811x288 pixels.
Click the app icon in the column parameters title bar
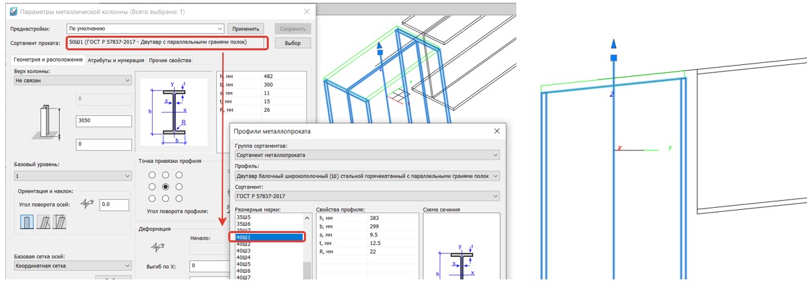[x=13, y=12]
